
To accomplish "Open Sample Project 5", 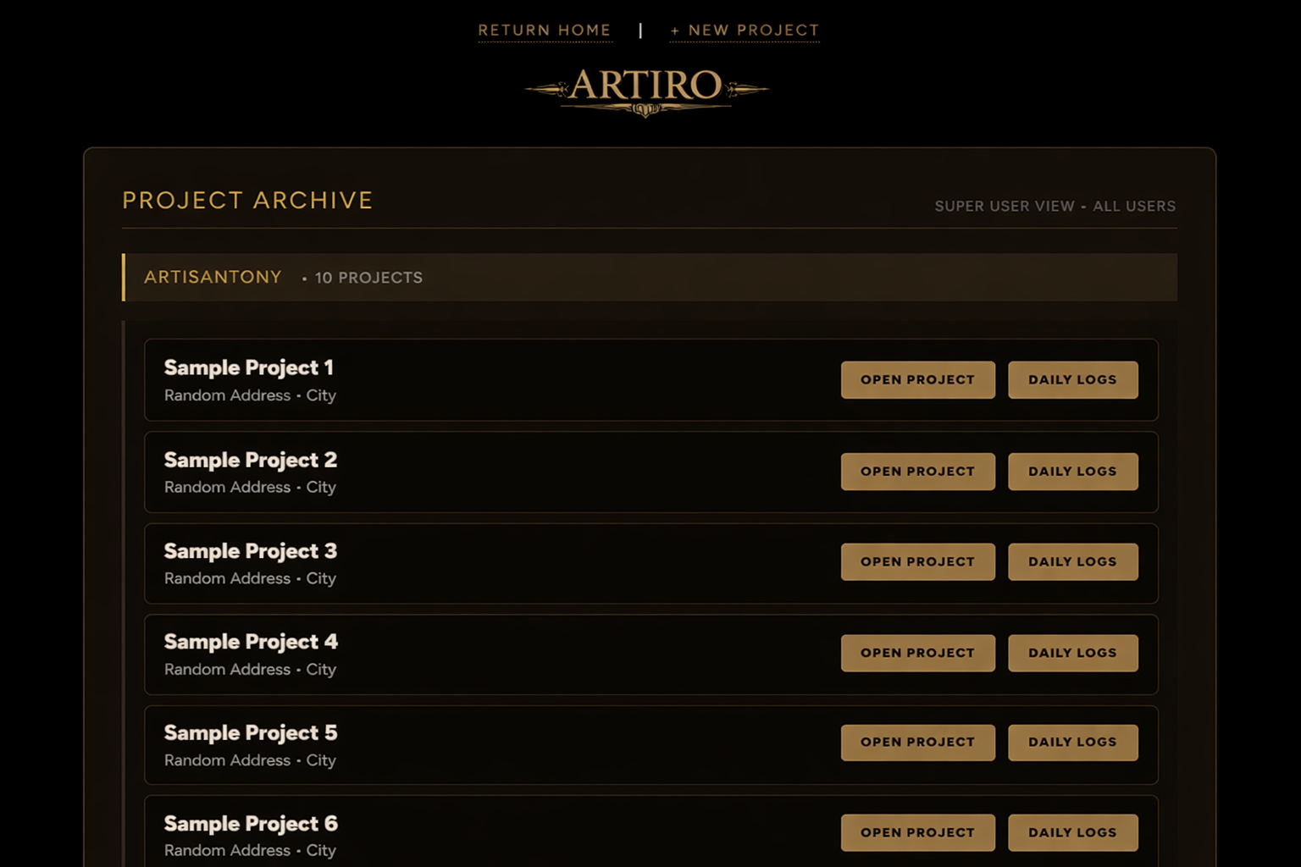I will coord(917,743).
